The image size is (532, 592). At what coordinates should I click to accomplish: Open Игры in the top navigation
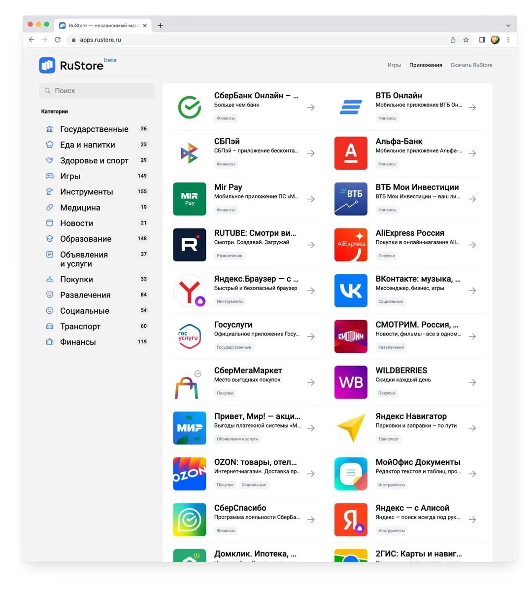click(x=394, y=65)
